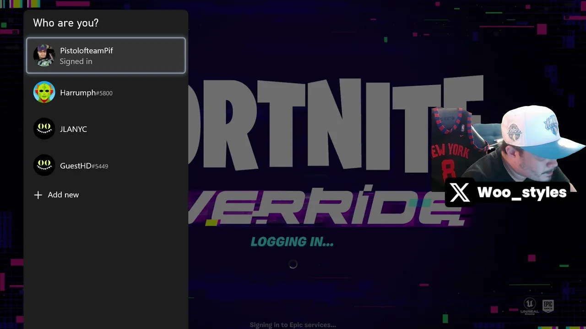Click the JLANYC smiley-face avatar
The image size is (586, 329).
click(44, 129)
